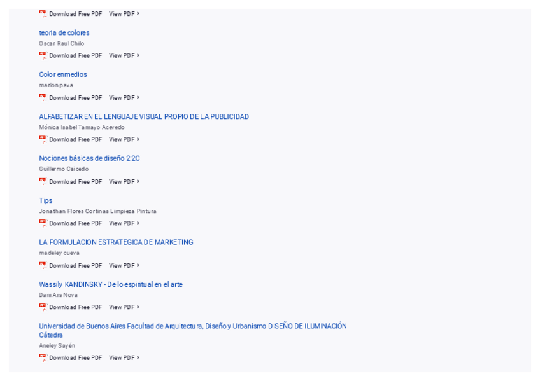Screen dimensions: 540x381
Task: Click PDF icon beside 'teoria de colores' download
Action: click(43, 55)
